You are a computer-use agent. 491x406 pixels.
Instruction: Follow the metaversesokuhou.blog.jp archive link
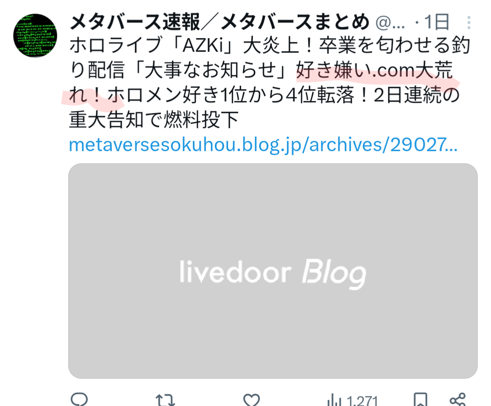click(x=263, y=145)
